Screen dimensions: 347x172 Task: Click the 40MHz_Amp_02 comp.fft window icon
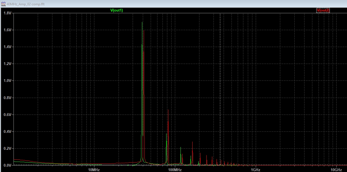click(x=3, y=4)
